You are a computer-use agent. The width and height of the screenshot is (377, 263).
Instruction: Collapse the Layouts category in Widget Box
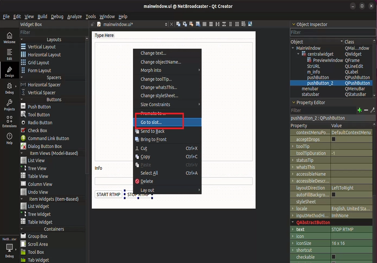point(21,40)
